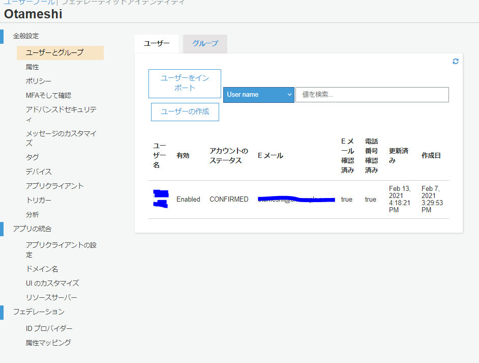The width and height of the screenshot is (479, 363).
Task: Click the 電話番号確認済み column header
Action: point(372,156)
